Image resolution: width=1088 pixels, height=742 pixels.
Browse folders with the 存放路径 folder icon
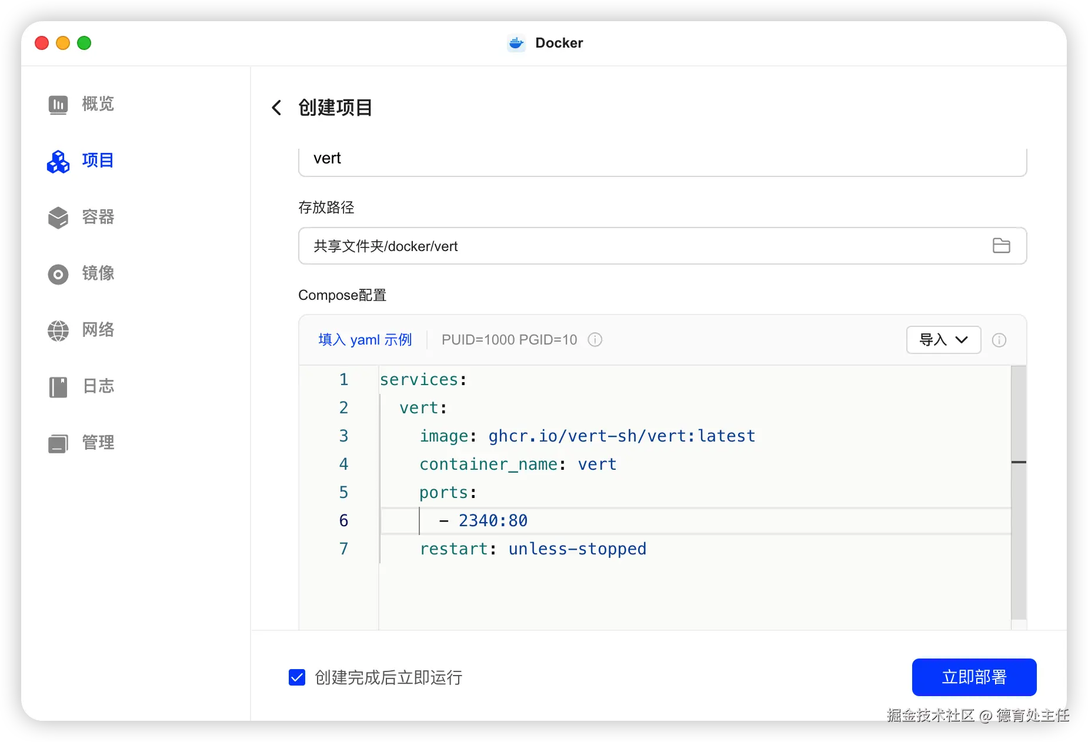1001,246
